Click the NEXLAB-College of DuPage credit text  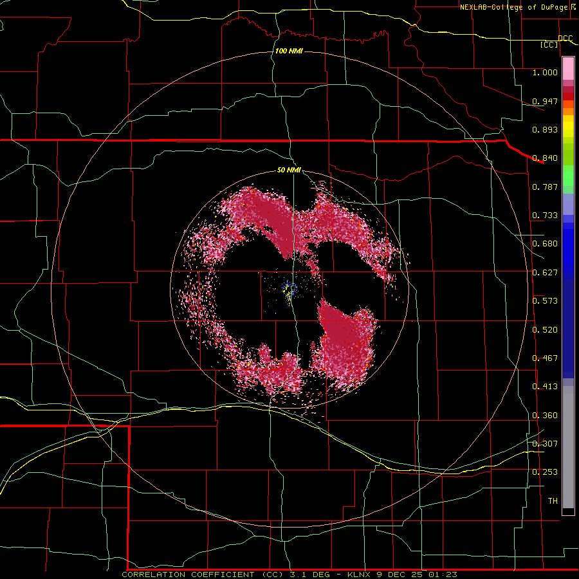point(513,7)
